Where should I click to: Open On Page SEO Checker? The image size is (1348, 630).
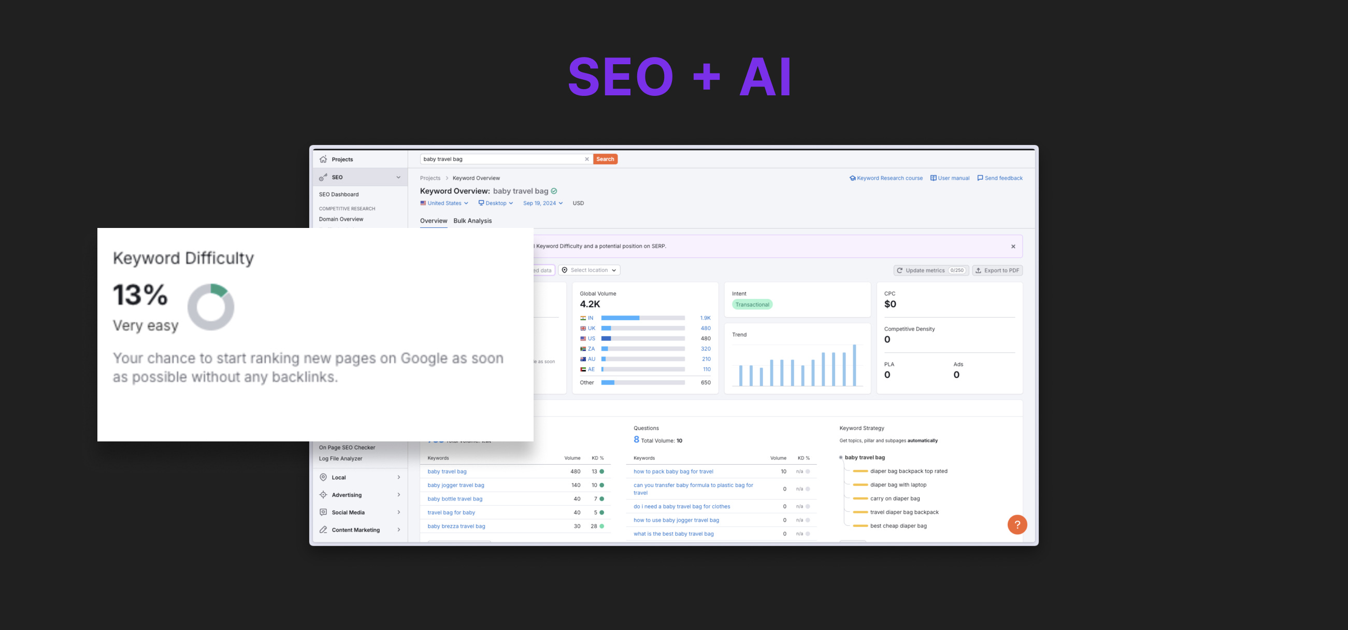(x=347, y=448)
